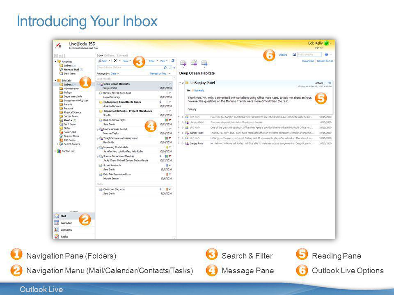Expand search options double chevron

174,68
